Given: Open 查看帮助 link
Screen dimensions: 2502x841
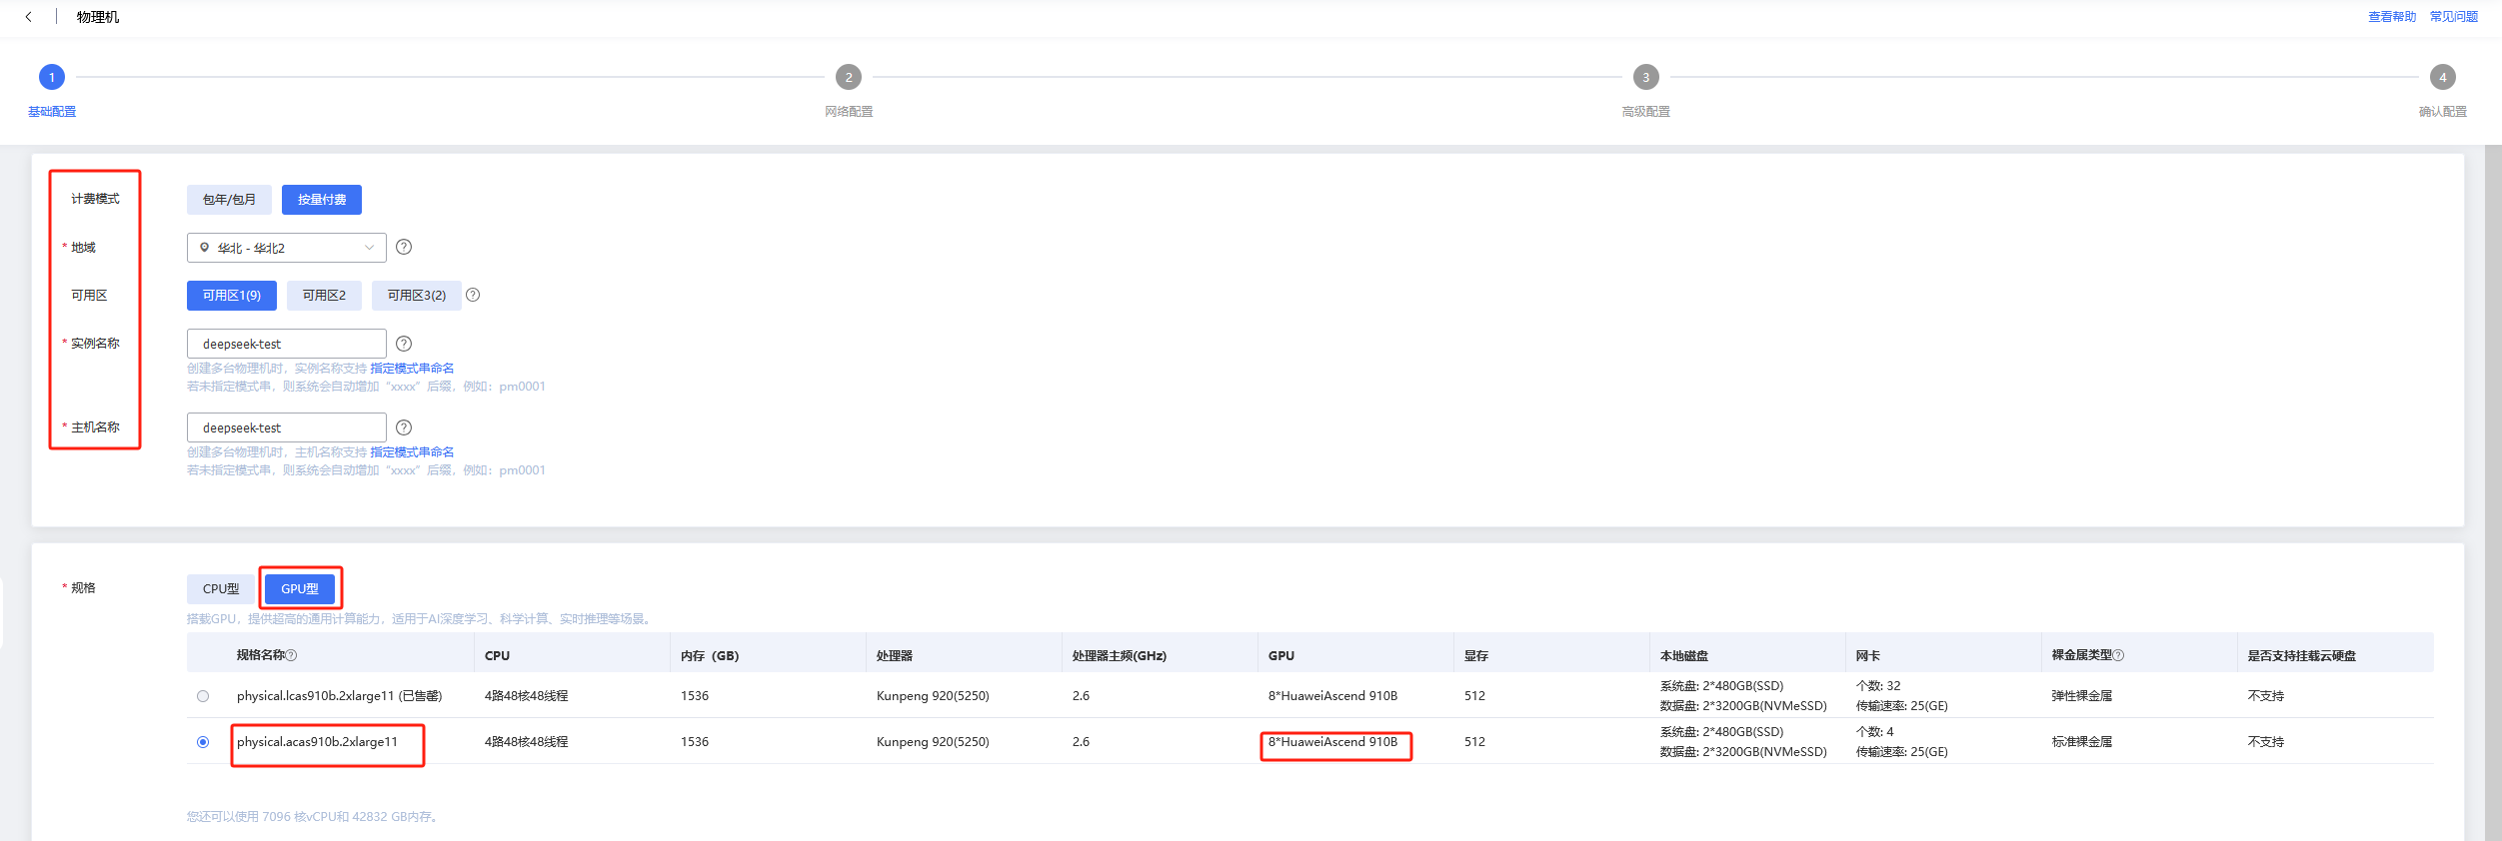Looking at the screenshot, I should point(2392,17).
